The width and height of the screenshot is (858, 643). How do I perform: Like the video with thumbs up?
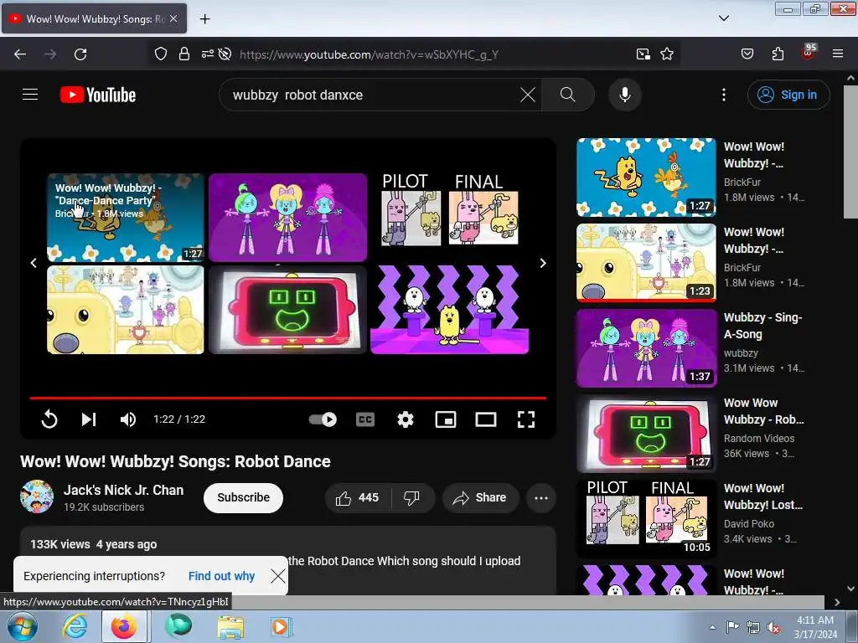tap(358, 497)
